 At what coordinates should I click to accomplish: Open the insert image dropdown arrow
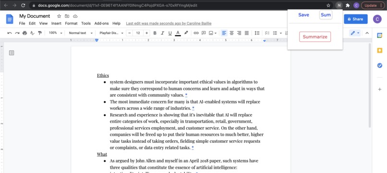[216, 33]
